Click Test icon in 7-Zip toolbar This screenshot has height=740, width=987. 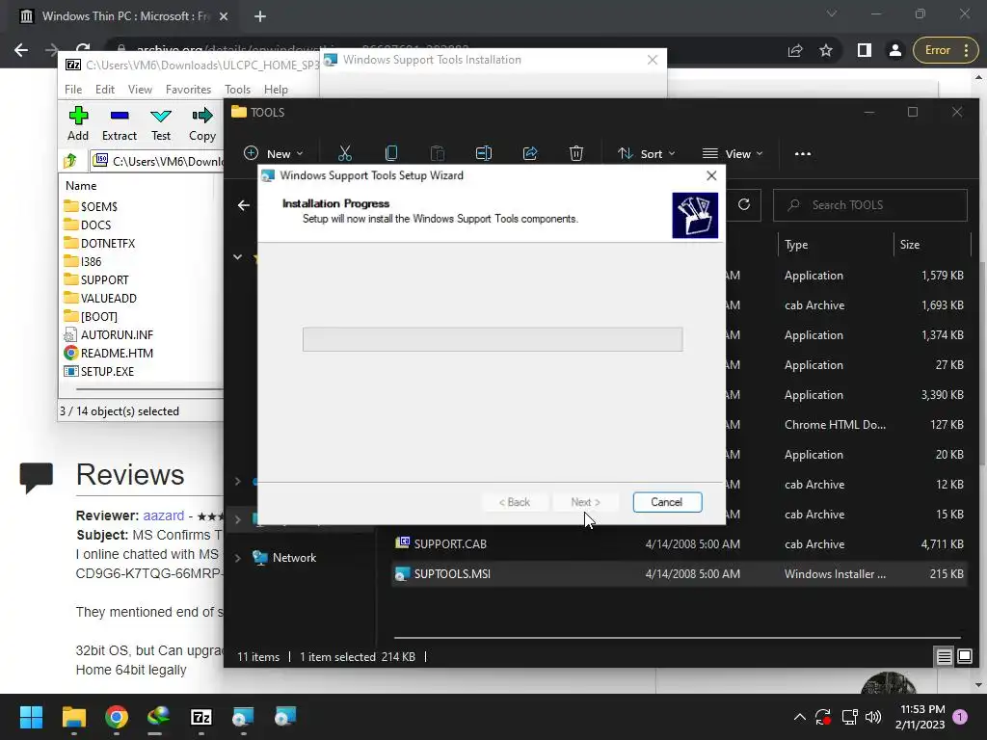[161, 116]
